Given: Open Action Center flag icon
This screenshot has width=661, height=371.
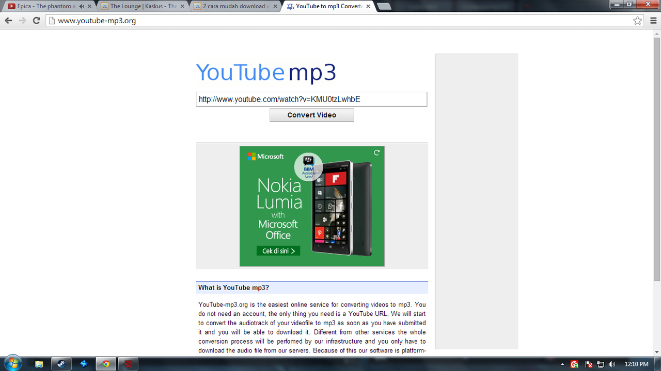Looking at the screenshot, I should tap(589, 364).
